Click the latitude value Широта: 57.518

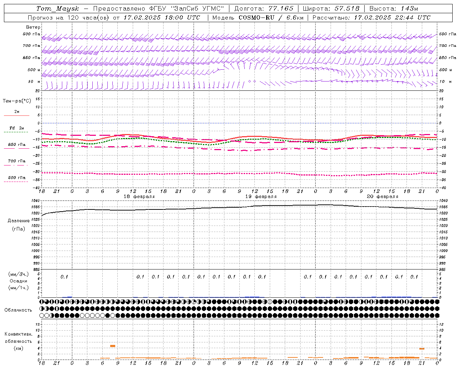click(331, 9)
